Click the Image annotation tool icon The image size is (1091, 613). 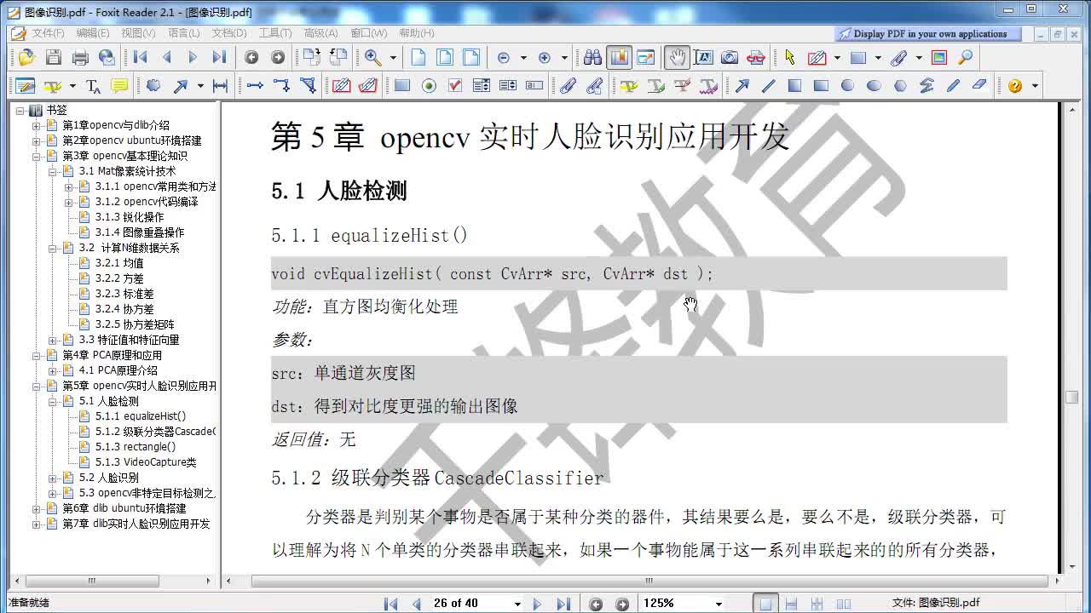tap(939, 58)
